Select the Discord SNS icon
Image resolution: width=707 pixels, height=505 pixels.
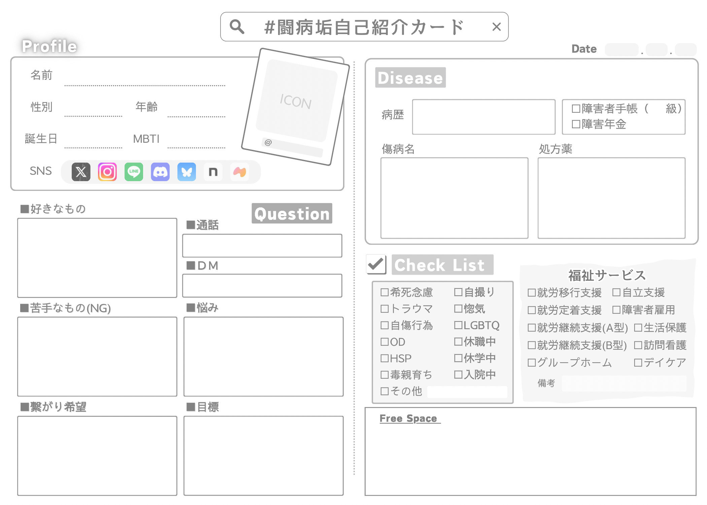click(160, 172)
